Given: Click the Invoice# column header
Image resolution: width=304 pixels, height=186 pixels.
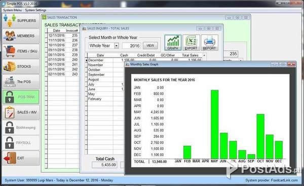Looking at the screenshot, I should pyautogui.click(x=72, y=30).
